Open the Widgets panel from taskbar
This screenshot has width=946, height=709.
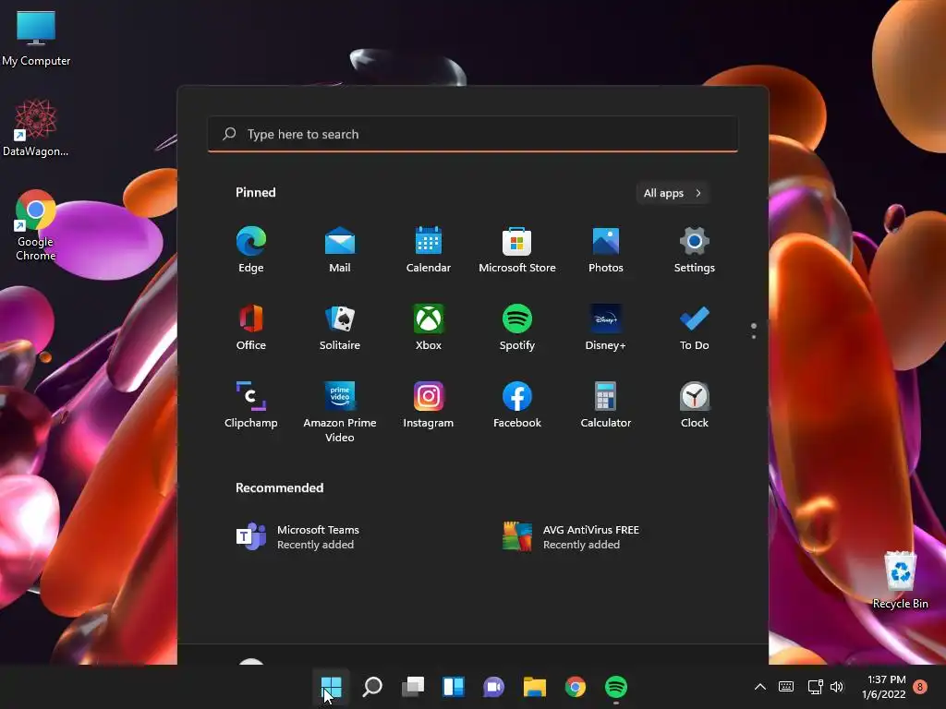[x=454, y=687]
